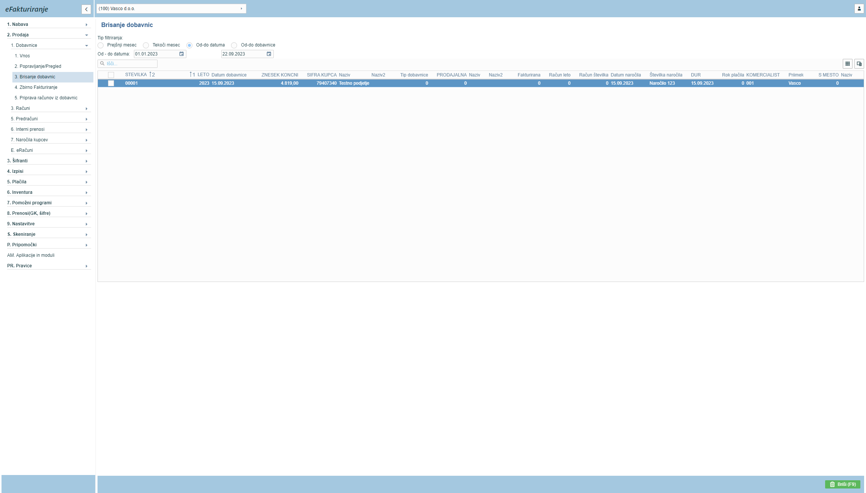Open the 1. Vnos menu item

(x=53, y=56)
